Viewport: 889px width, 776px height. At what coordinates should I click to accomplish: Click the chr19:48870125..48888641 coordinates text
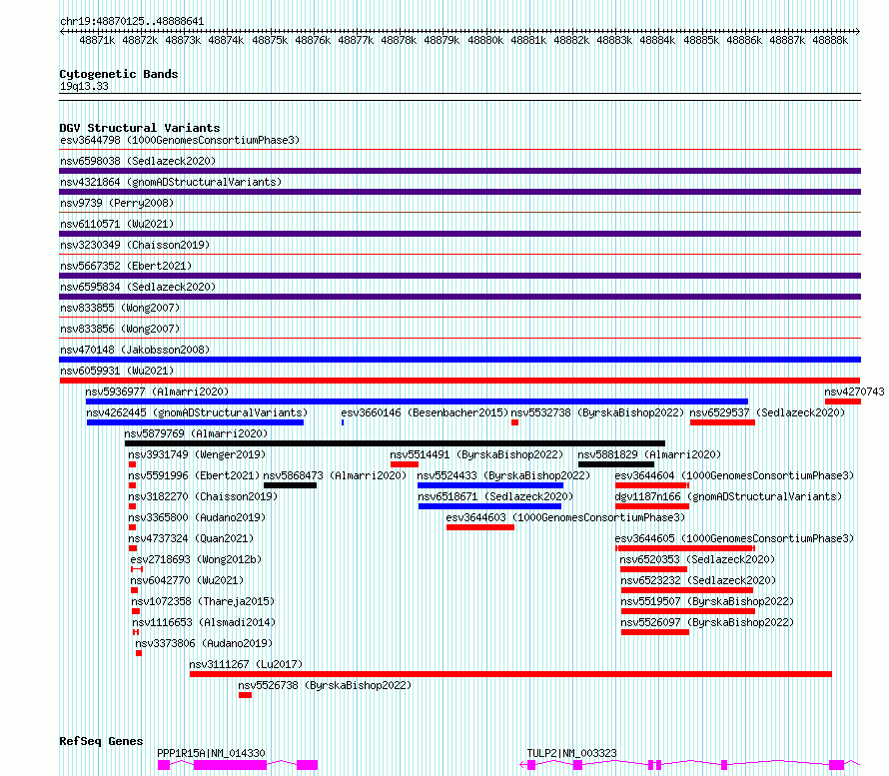tap(132, 22)
